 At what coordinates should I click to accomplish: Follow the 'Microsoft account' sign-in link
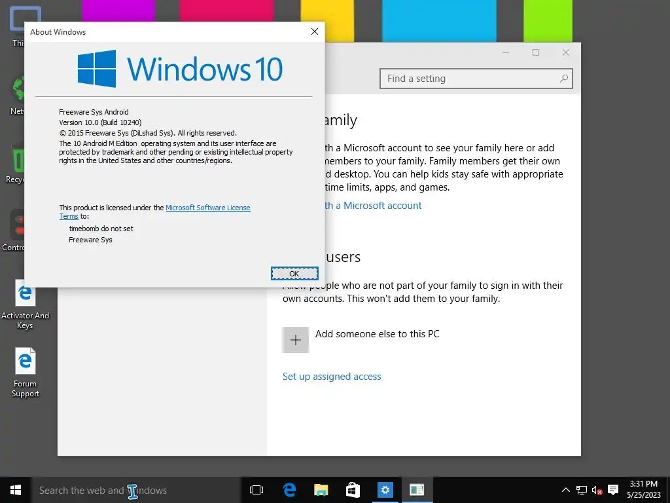point(373,206)
